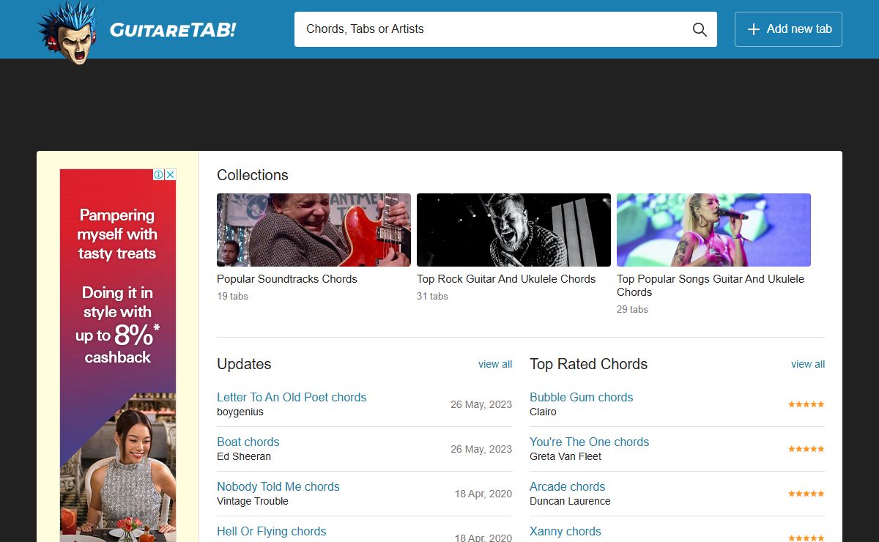Click the Collections heading
The image size is (879, 542).
click(x=253, y=175)
